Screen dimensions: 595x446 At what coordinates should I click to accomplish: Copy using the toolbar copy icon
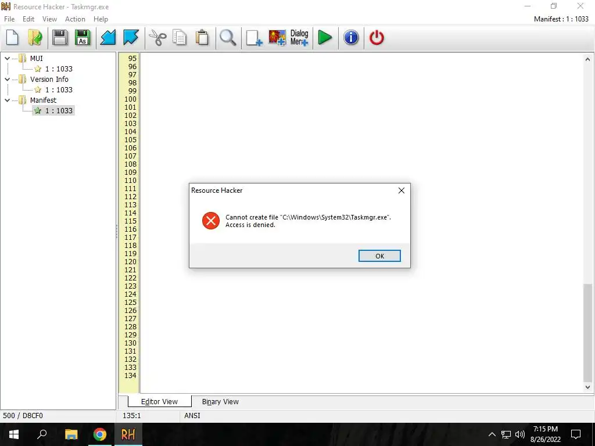pos(180,38)
